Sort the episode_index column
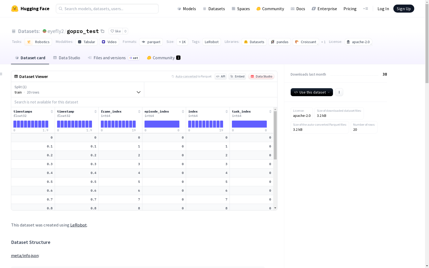This screenshot has width=429, height=268. tap(183, 111)
